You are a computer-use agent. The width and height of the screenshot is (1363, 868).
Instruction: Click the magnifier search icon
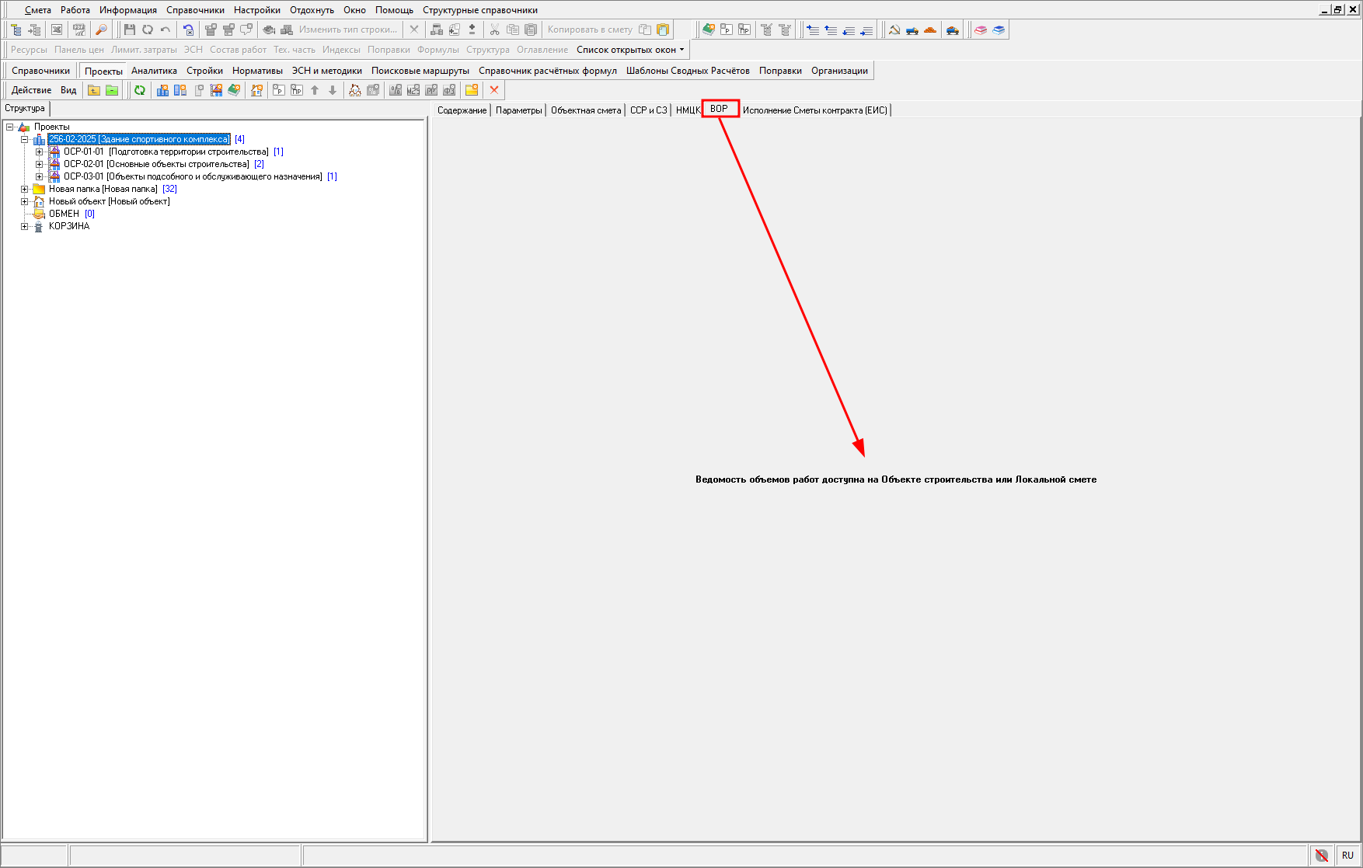point(101,30)
